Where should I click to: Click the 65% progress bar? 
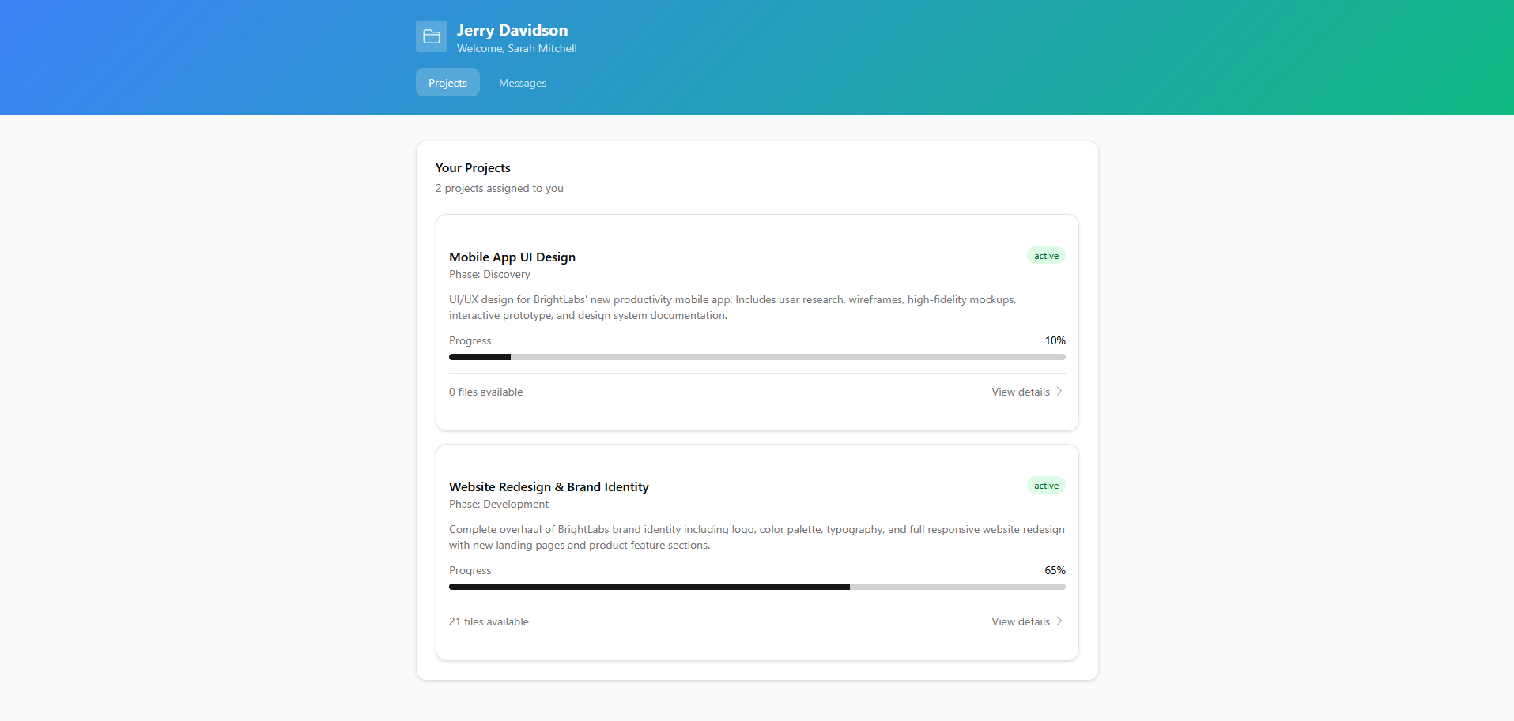click(x=757, y=587)
